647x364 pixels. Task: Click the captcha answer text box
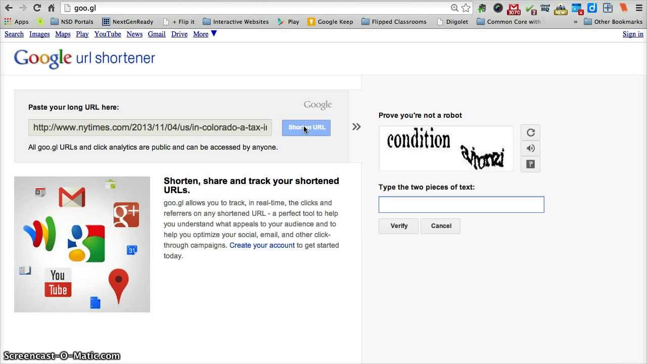(x=461, y=204)
